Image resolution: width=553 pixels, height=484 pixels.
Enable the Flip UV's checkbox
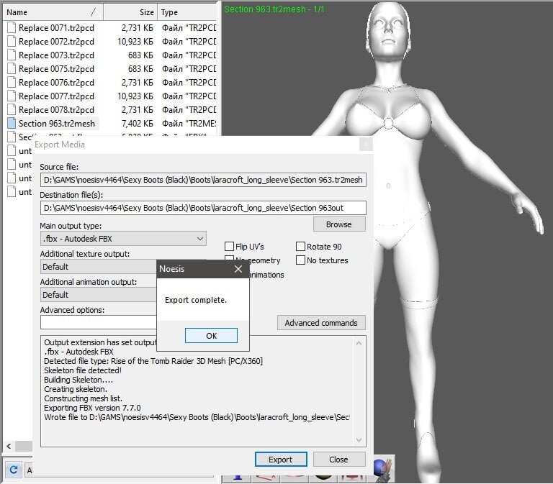[x=229, y=246]
